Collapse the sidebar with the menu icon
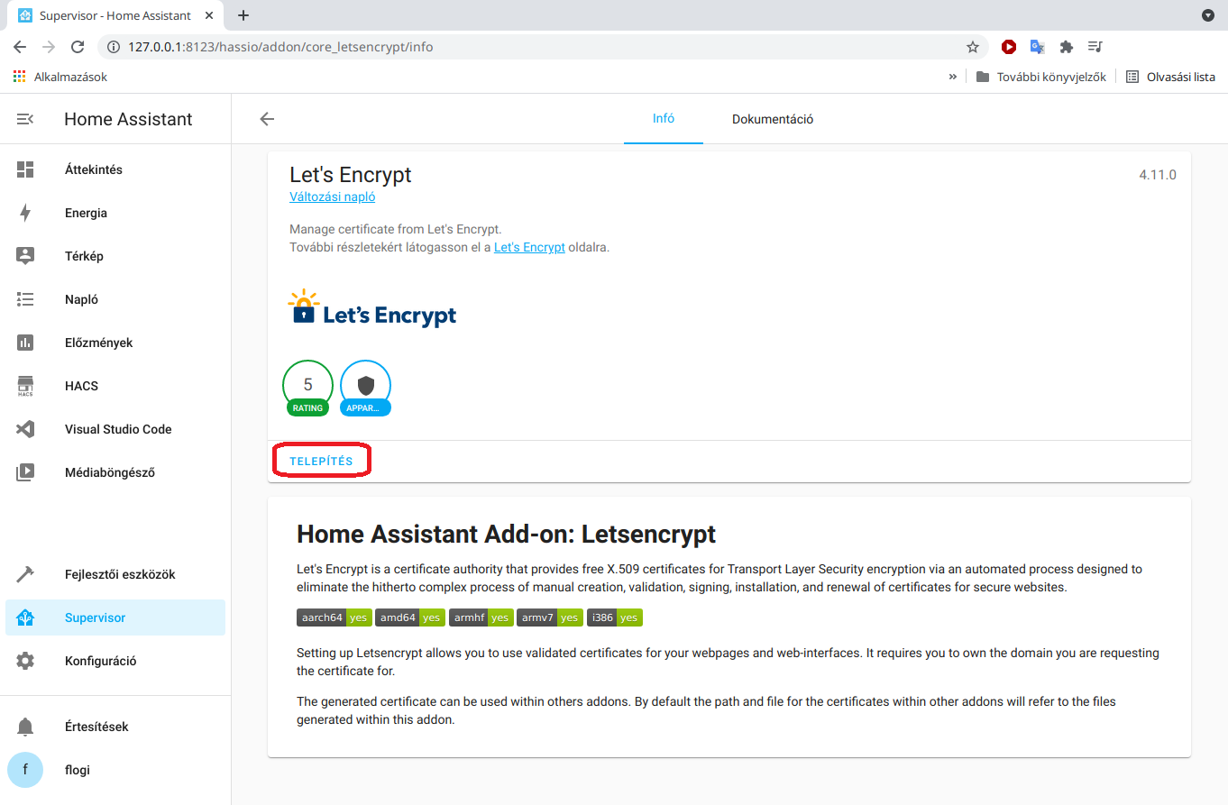This screenshot has width=1228, height=805. point(25,119)
